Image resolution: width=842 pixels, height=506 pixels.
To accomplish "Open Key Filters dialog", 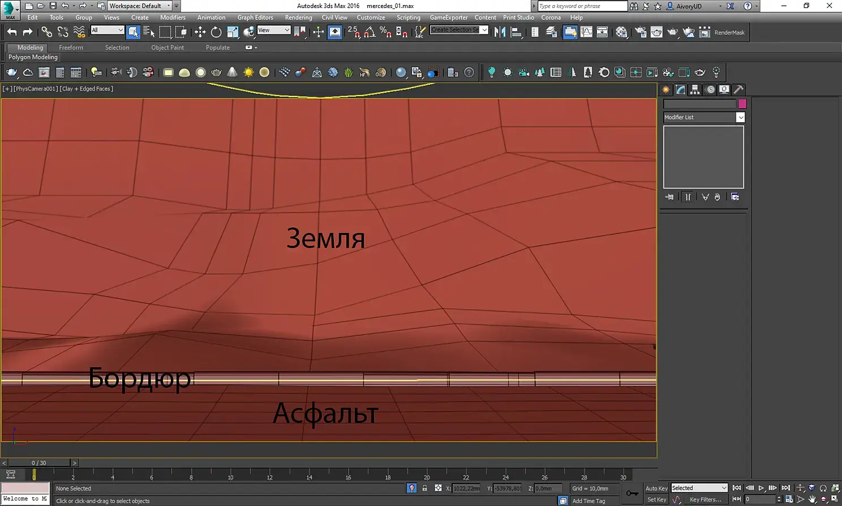I will click(x=706, y=499).
